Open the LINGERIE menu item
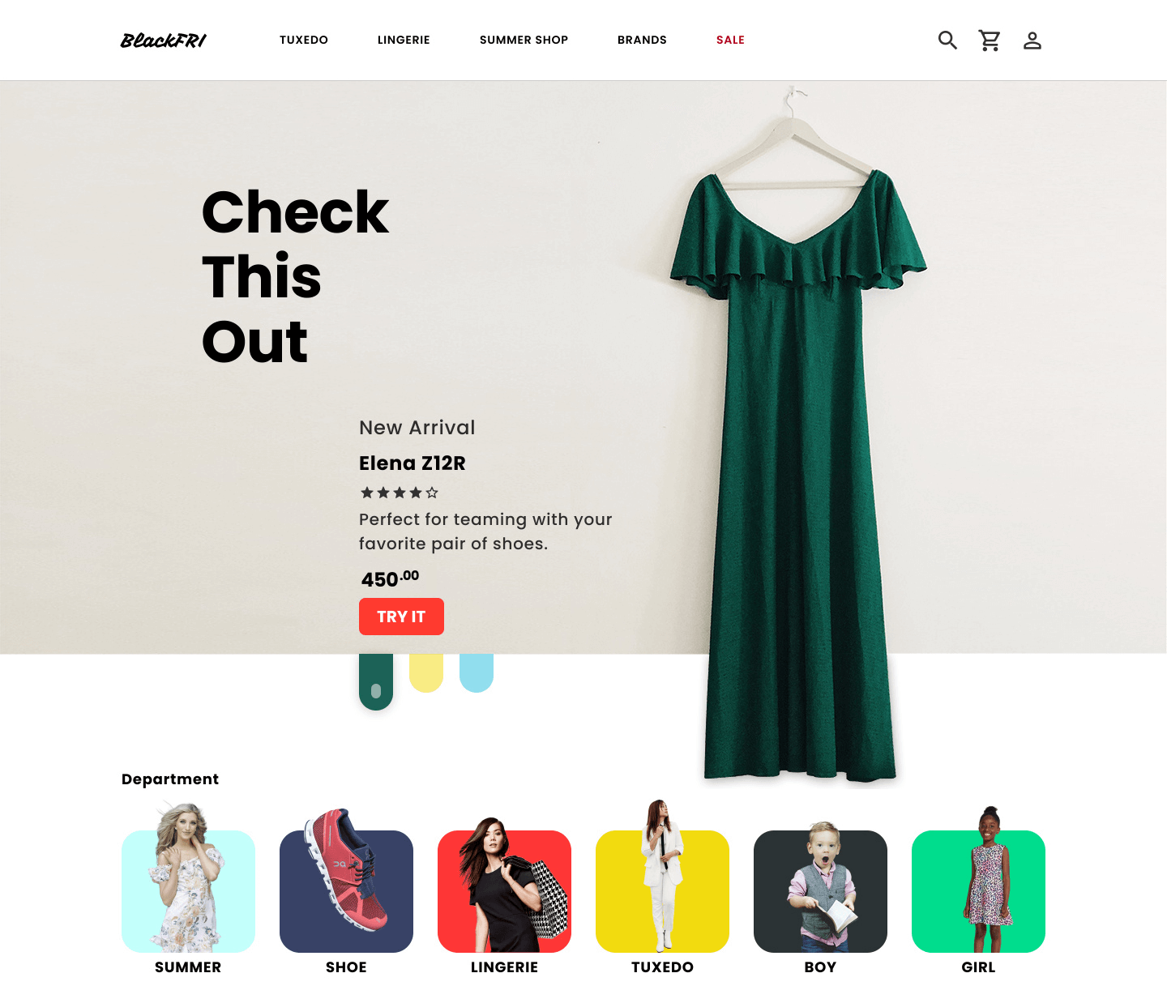This screenshot has width=1167, height=1003. 404,40
